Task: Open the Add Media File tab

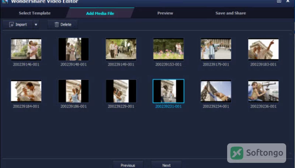Action: coord(100,13)
